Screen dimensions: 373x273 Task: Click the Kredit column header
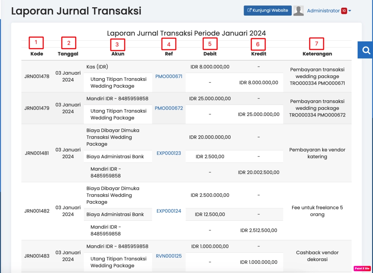(259, 54)
